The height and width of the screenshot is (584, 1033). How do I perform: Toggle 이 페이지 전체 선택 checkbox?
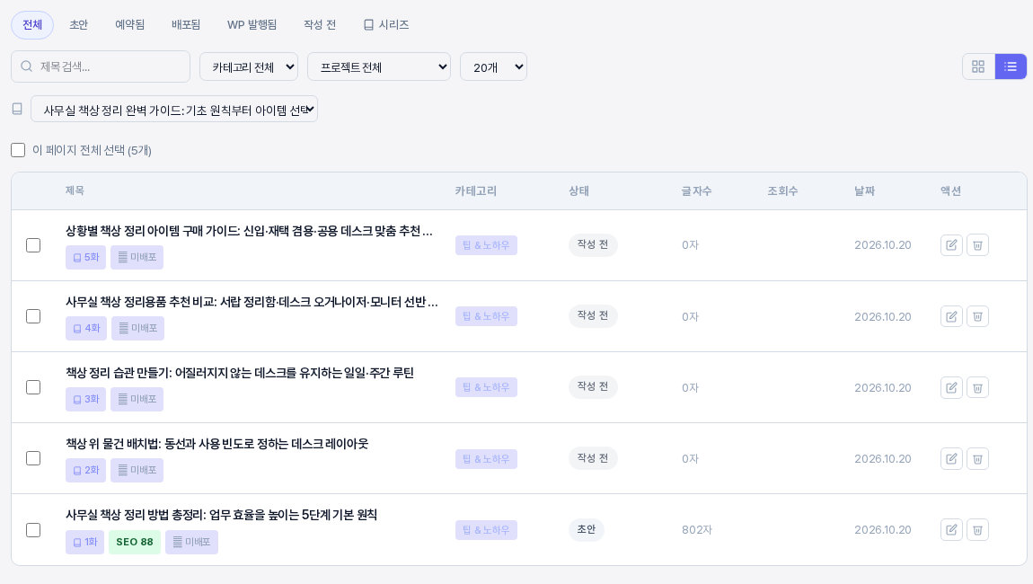18,150
